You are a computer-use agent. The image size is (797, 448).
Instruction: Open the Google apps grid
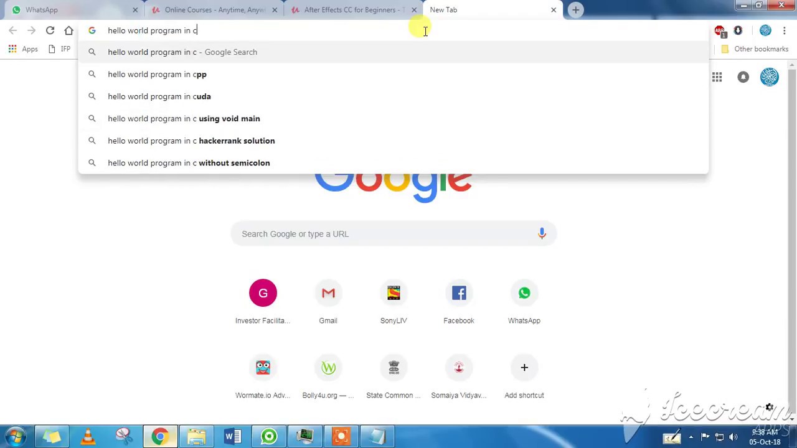(x=717, y=77)
